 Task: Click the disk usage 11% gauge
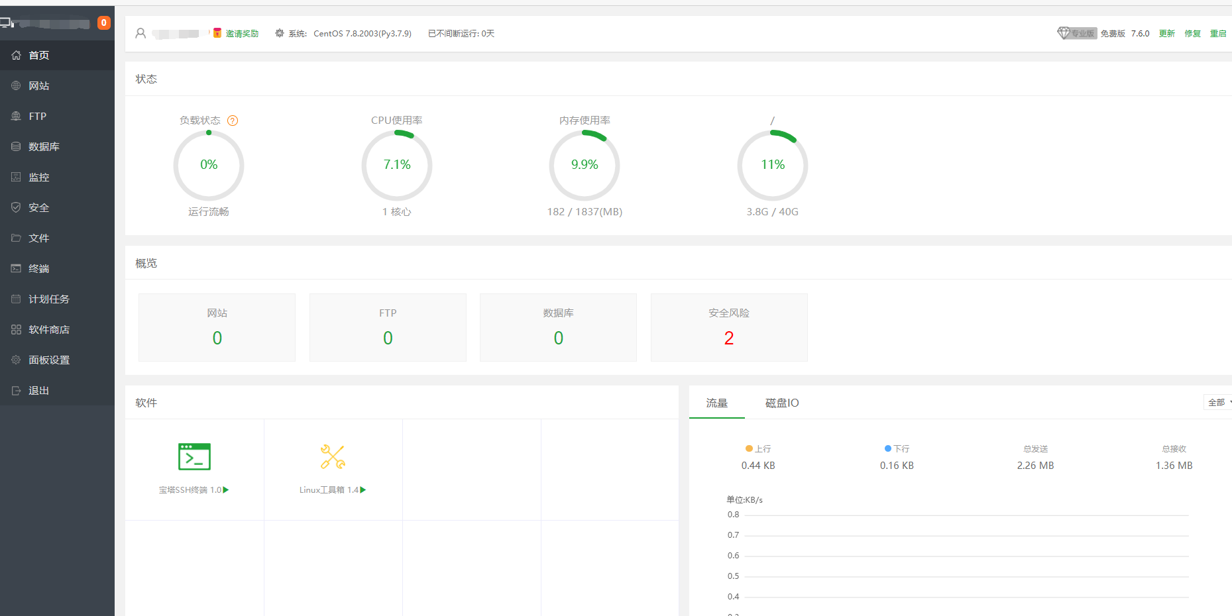click(773, 165)
